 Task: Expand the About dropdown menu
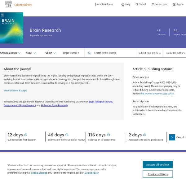pos(31,53)
